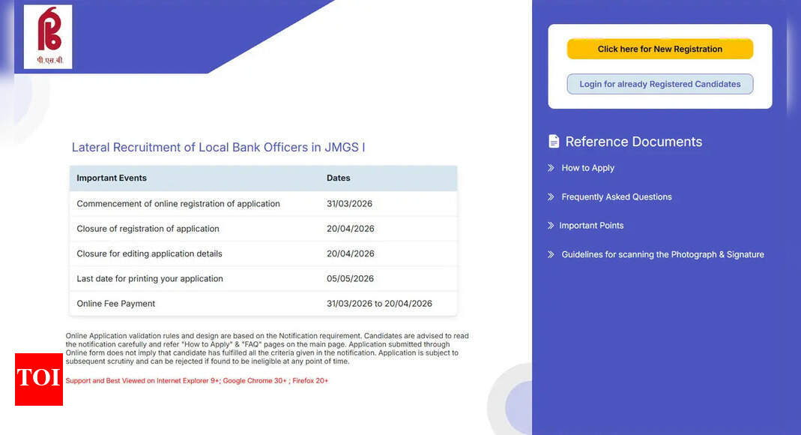
Task: Click "Click here for New Registration"
Action: 659,48
